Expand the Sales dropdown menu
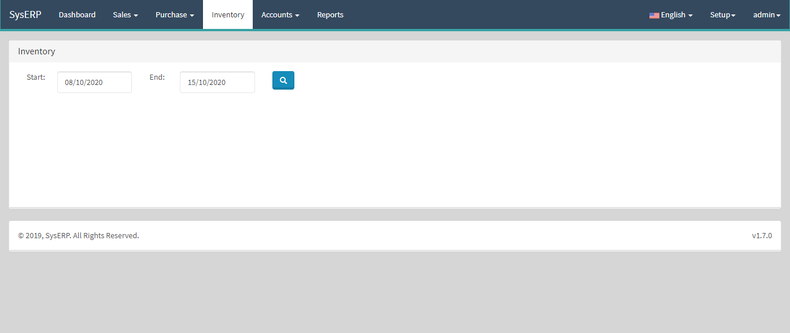The image size is (790, 333). (125, 14)
